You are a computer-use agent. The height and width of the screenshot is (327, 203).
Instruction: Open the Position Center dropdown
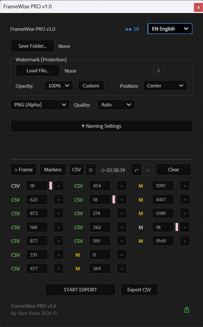(165, 86)
